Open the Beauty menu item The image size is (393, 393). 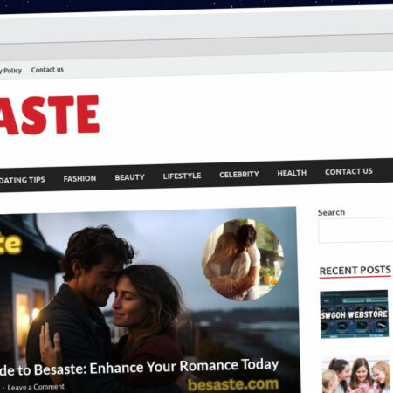(129, 177)
